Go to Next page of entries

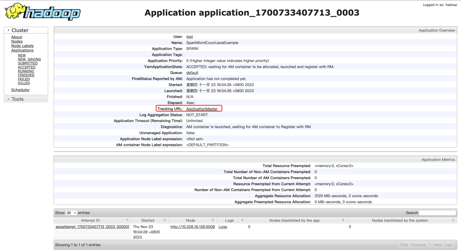click(437, 245)
